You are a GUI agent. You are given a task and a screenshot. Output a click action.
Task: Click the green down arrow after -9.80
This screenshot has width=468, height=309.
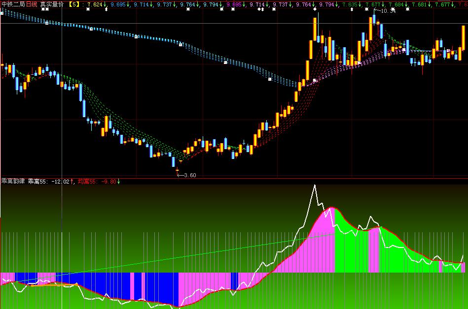118,182
